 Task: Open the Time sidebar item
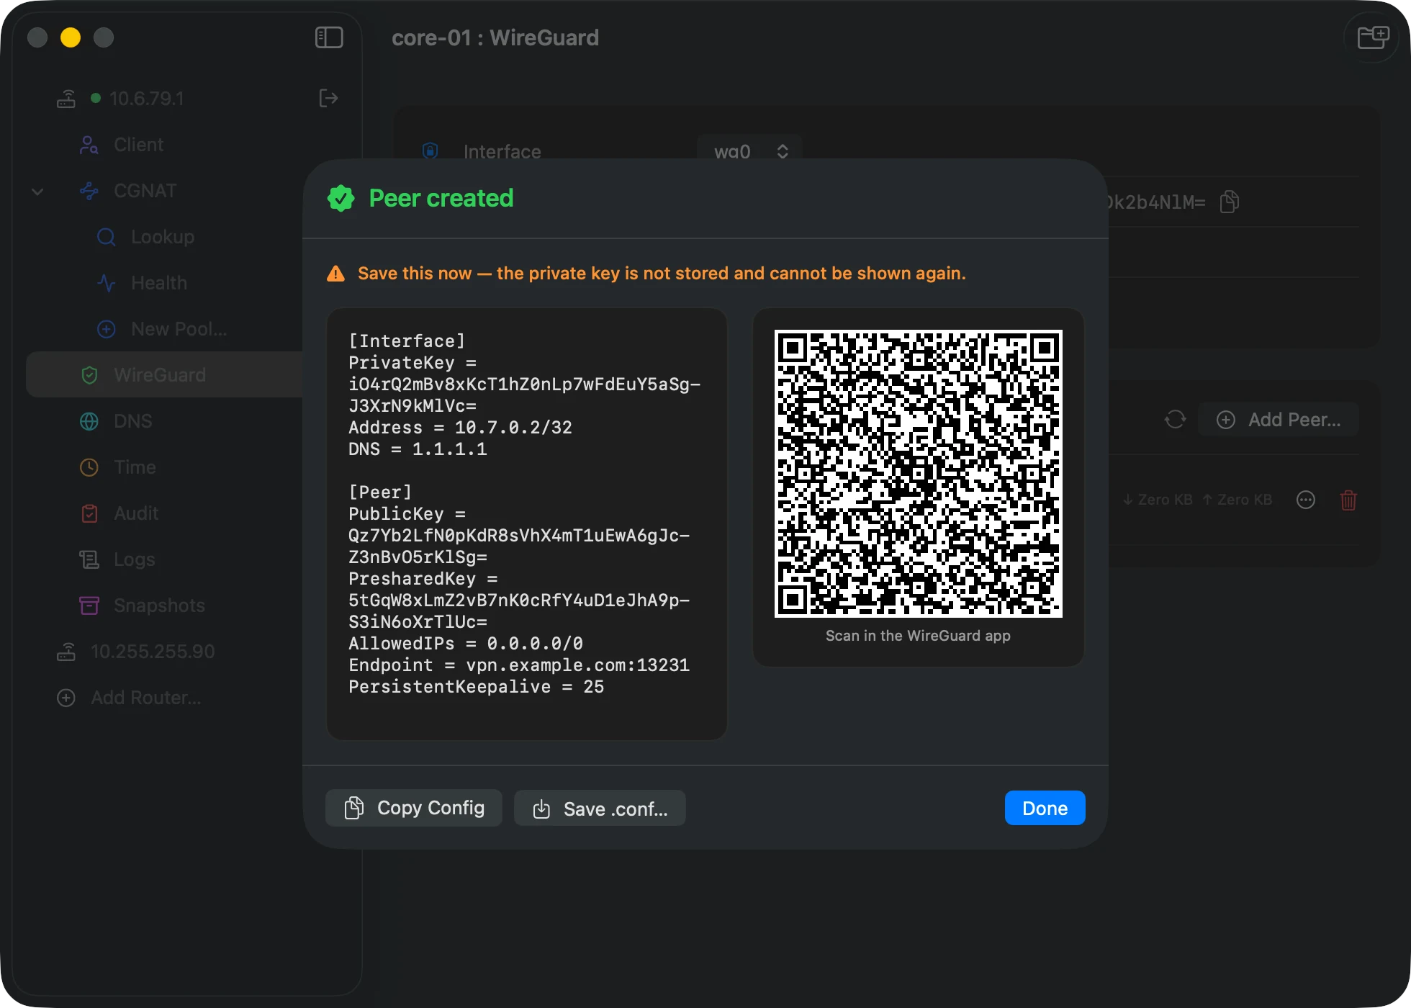coord(165,467)
